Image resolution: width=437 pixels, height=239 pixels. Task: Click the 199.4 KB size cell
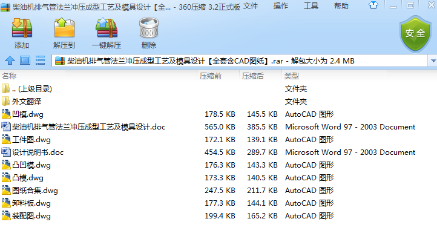pyautogui.click(x=220, y=215)
